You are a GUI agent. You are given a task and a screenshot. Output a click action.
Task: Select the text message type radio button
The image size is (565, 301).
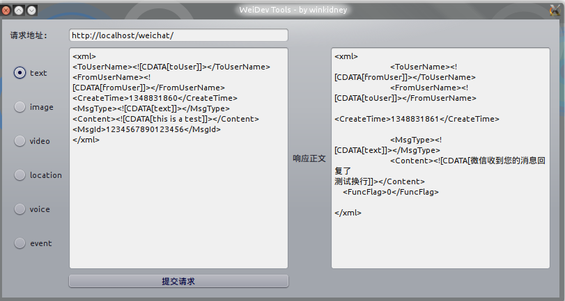(20, 73)
